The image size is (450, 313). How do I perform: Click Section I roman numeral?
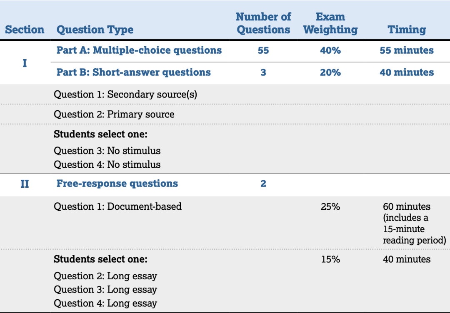point(25,63)
